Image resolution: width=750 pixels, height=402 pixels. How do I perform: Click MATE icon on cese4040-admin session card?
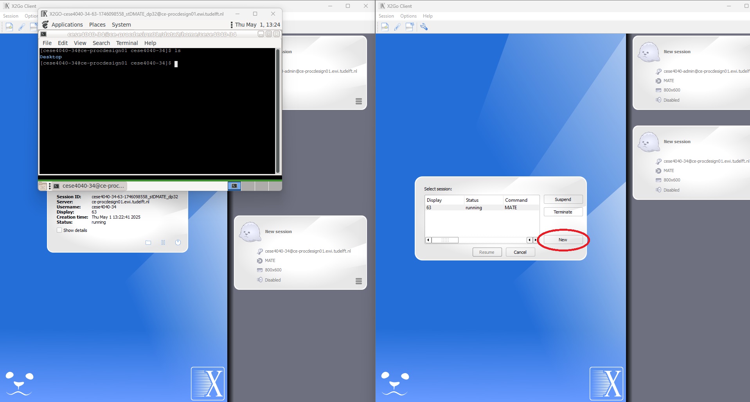click(658, 81)
